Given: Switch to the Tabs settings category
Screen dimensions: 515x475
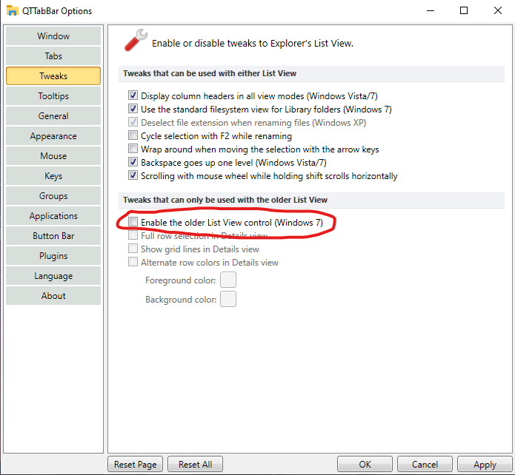Looking at the screenshot, I should coord(53,56).
